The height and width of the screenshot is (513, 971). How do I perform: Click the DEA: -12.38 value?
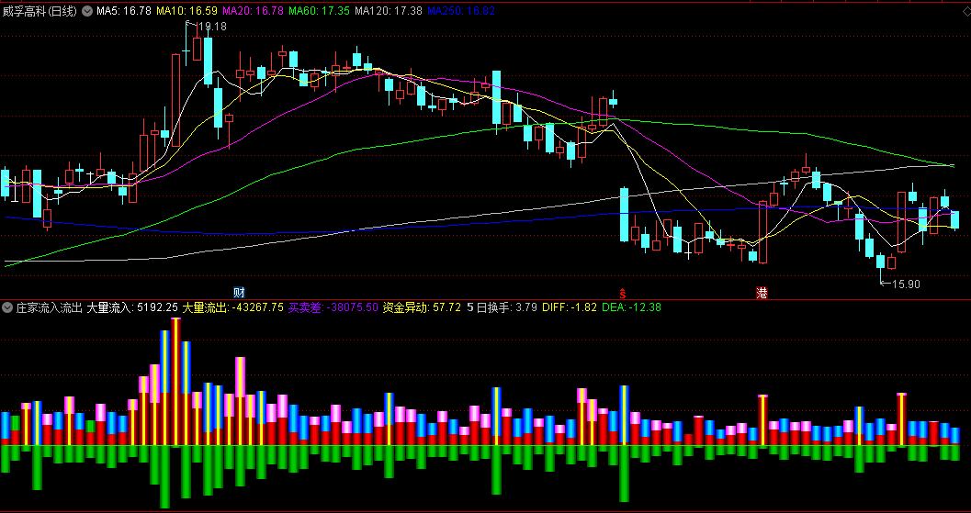pos(631,307)
